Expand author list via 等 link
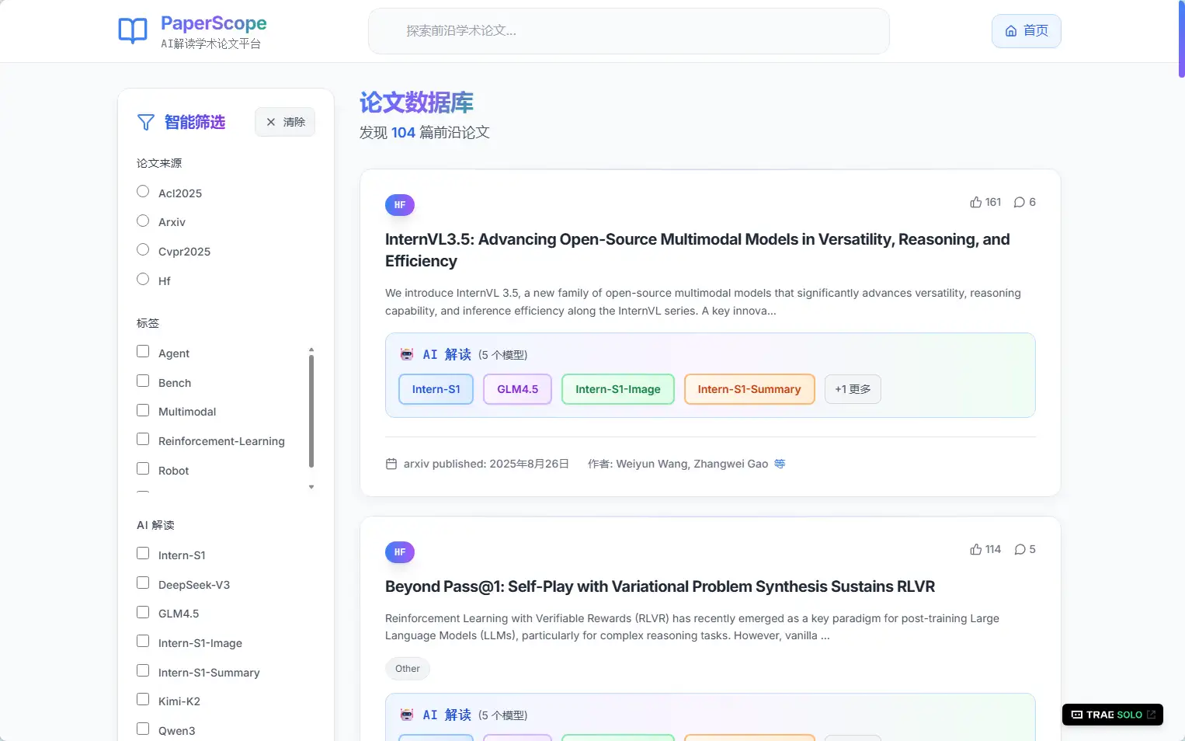Image resolution: width=1185 pixels, height=741 pixels. click(x=780, y=464)
